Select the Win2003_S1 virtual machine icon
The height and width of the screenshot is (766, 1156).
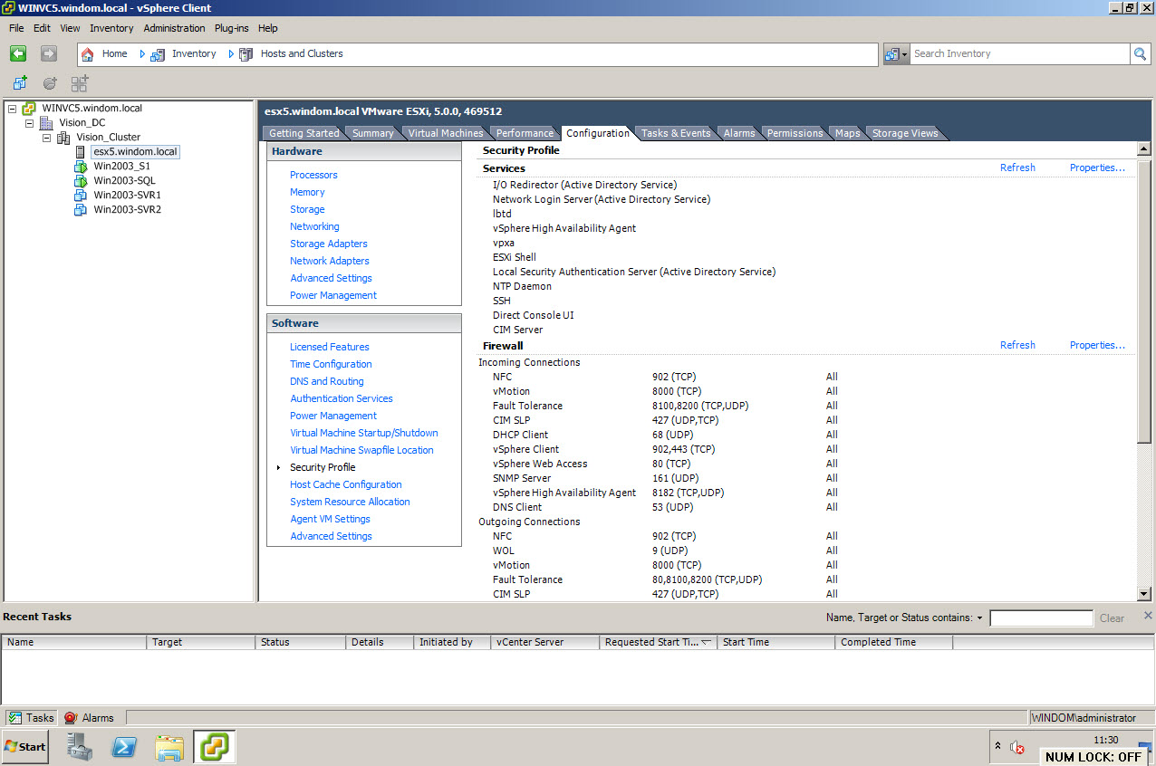point(80,167)
